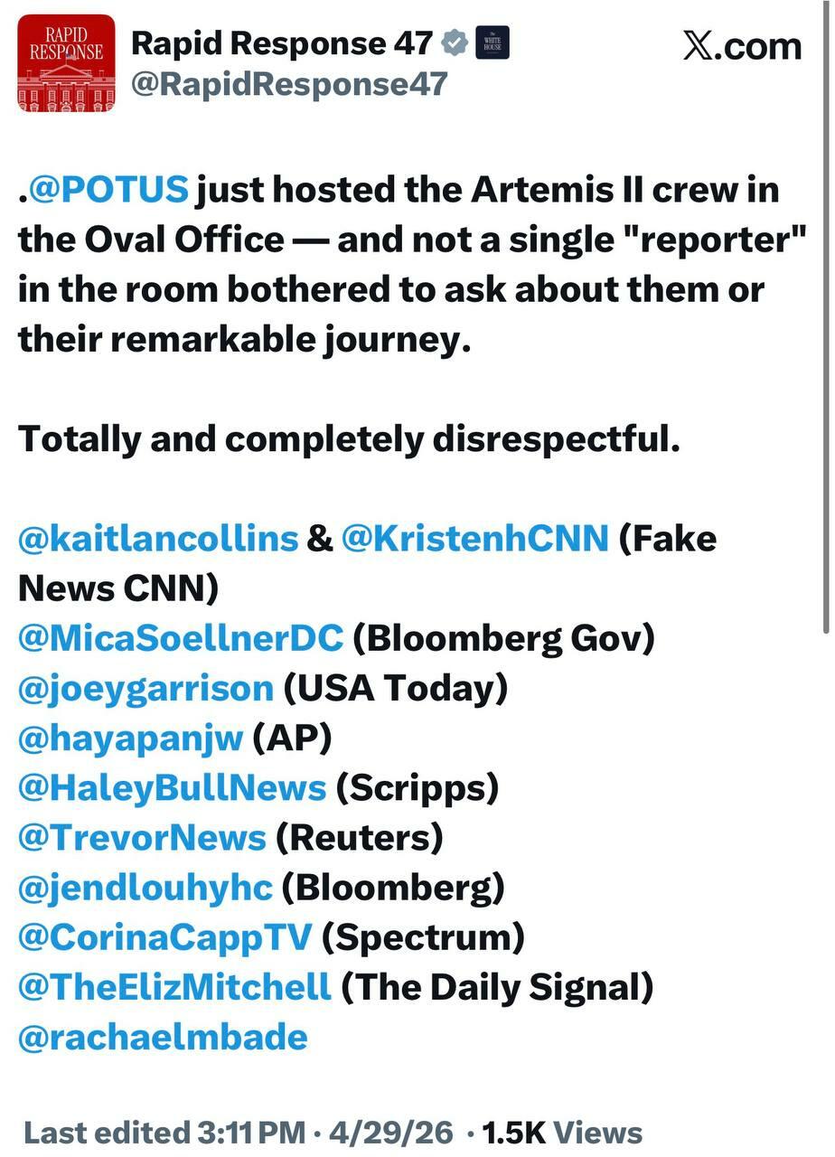The image size is (835, 1157).
Task: Select the @joeygarrison mention
Action: point(145,688)
